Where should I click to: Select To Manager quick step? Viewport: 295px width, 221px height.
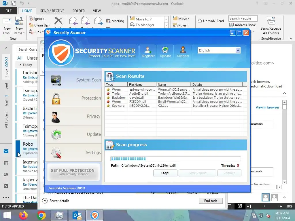pos(147,25)
